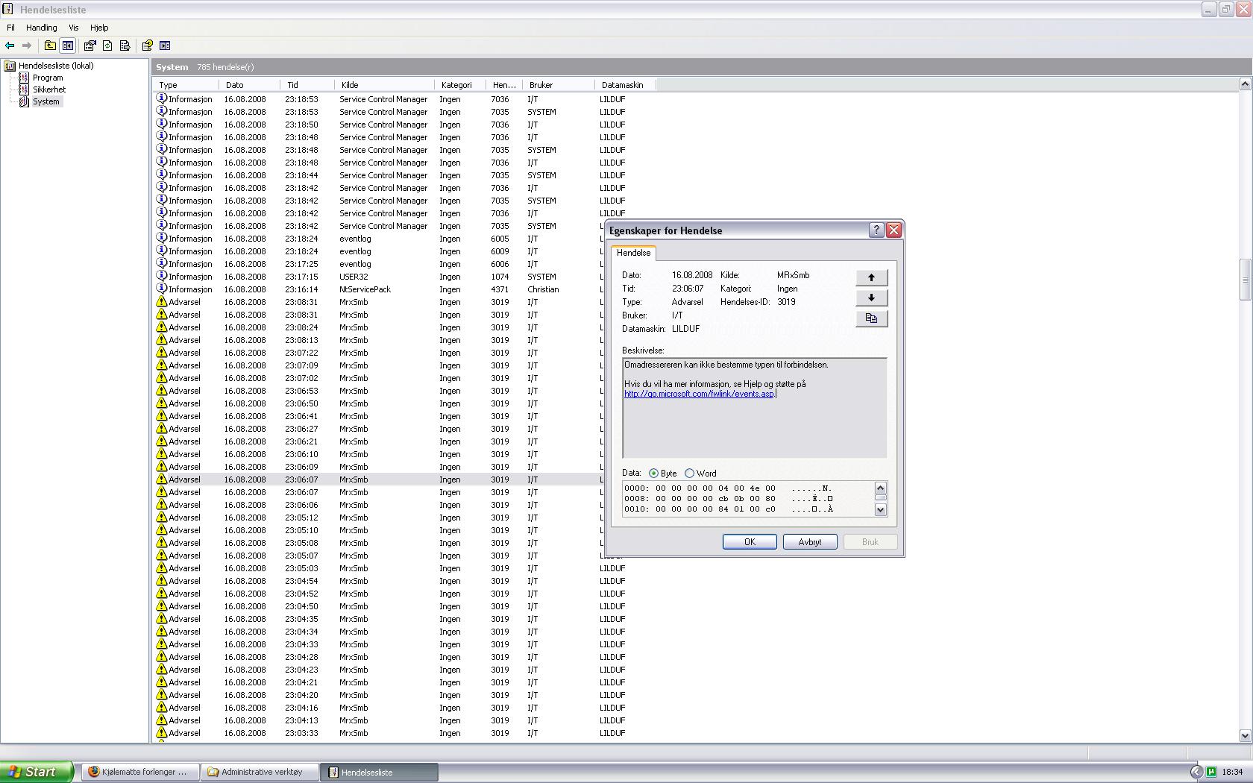Sort by the Type column header

click(185, 85)
